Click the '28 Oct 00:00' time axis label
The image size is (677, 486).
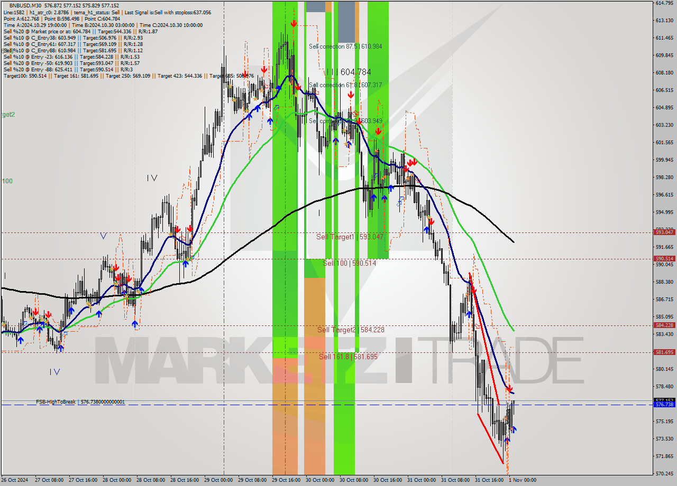116,480
